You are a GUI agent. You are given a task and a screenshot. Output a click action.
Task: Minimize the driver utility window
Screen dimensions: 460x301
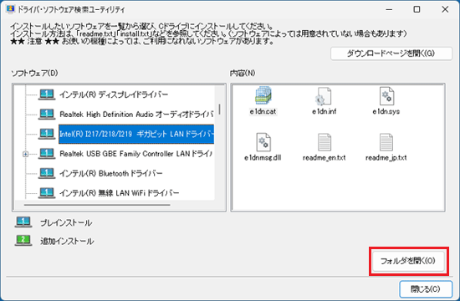coord(389,9)
